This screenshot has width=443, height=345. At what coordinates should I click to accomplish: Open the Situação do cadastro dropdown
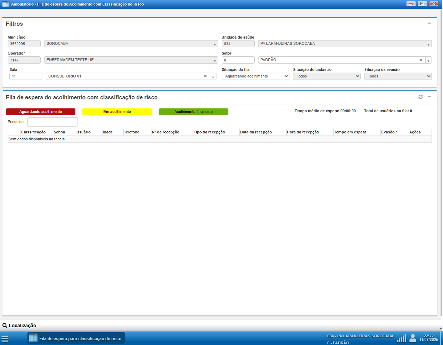327,76
